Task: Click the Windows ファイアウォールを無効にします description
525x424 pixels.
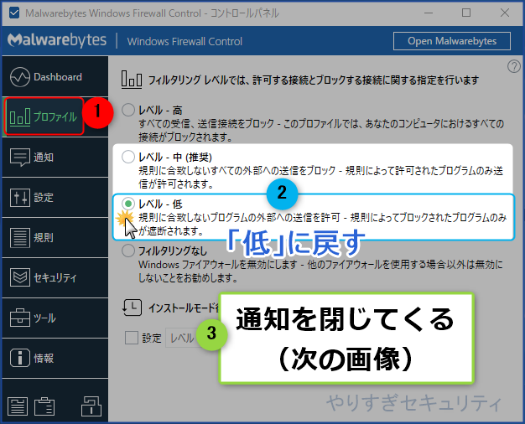Action: (x=320, y=271)
